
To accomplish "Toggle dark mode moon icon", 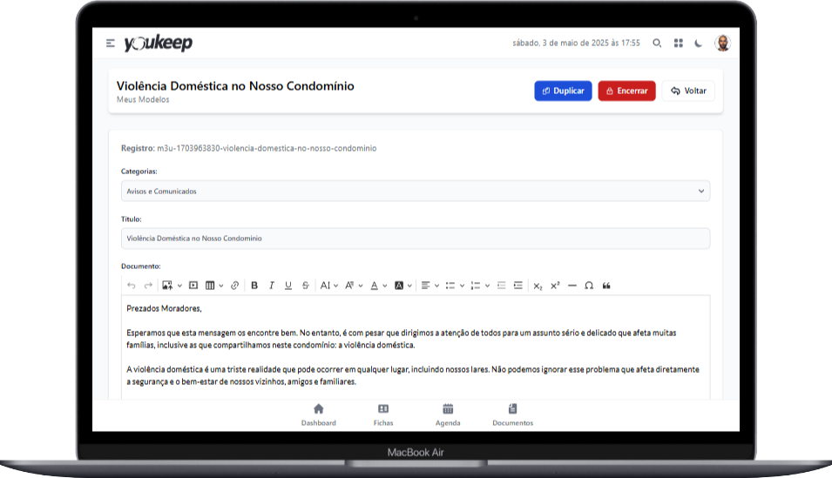I will click(x=699, y=43).
